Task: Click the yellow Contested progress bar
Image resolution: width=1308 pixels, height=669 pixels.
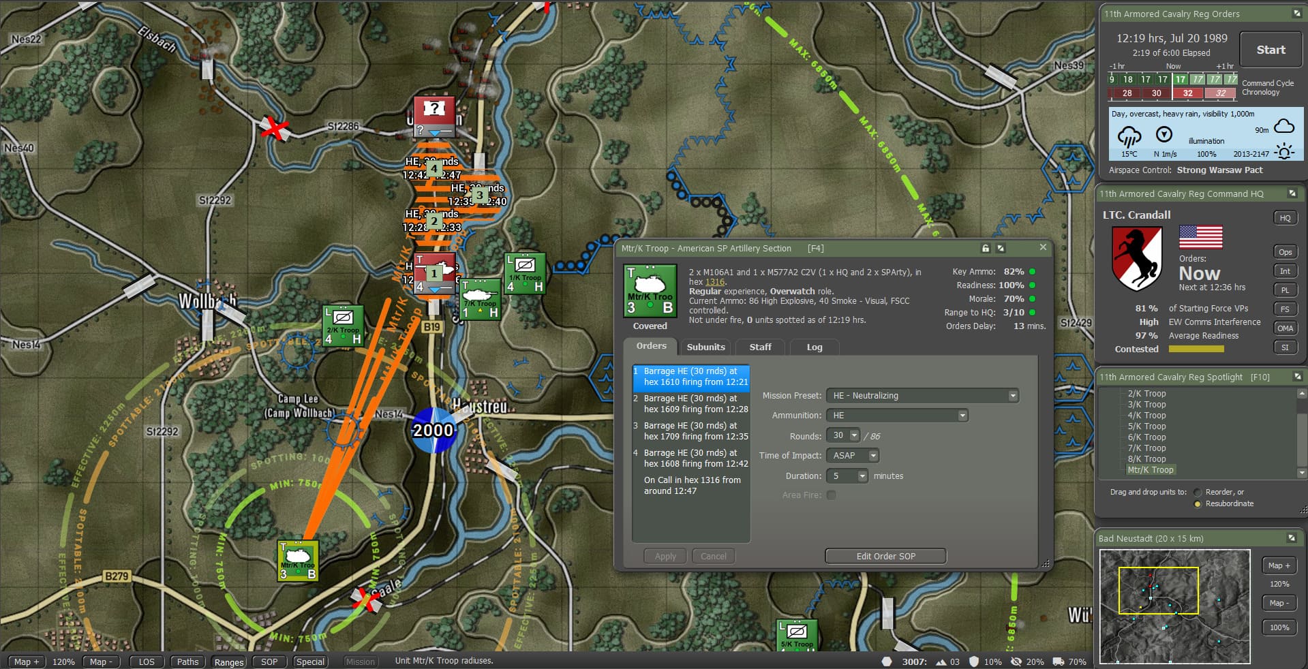Action: (1196, 349)
